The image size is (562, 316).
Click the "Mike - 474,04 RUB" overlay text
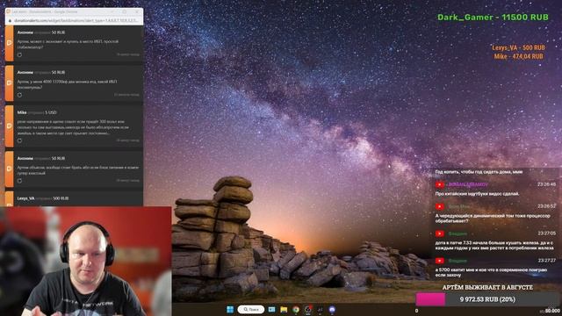pos(518,56)
